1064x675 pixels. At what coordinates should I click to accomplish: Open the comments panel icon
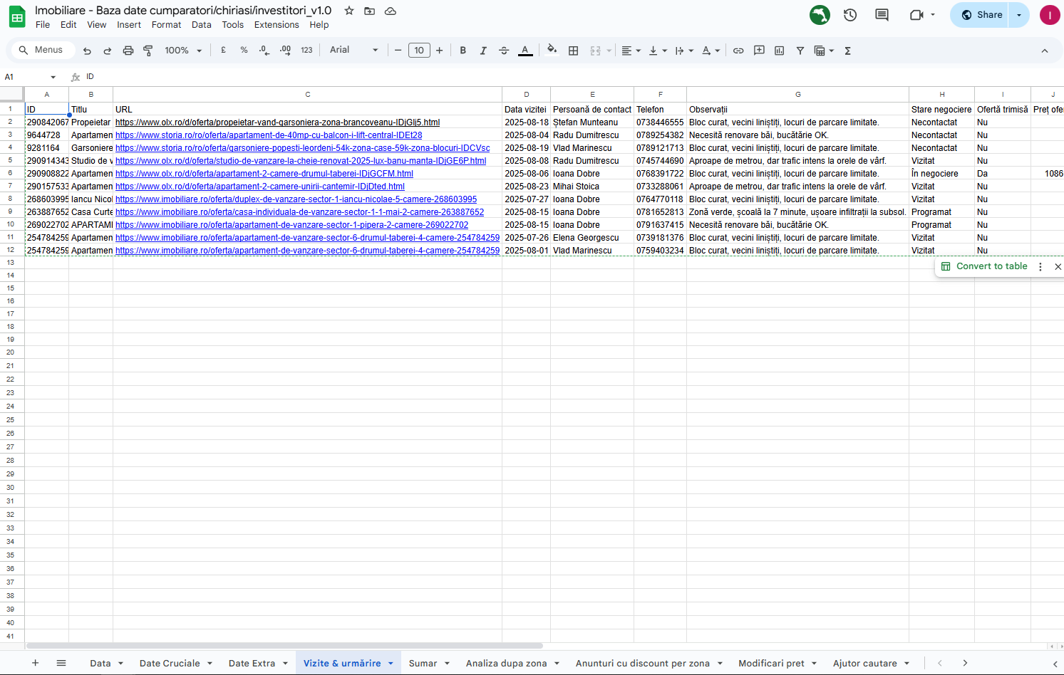click(x=882, y=15)
